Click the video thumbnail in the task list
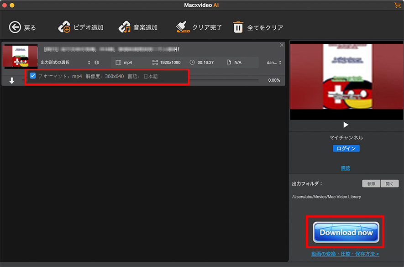The height and width of the screenshot is (267, 404). tap(20, 56)
